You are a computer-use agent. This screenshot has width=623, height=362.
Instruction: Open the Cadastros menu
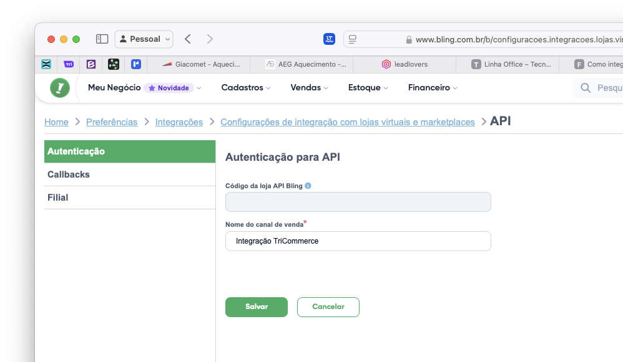pyautogui.click(x=242, y=88)
